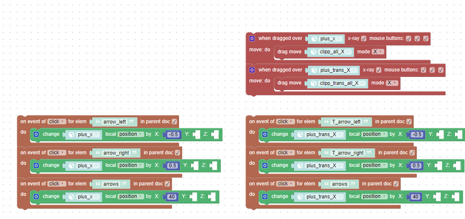
Task: Select the X value field showing 40 for plus_trans_X
Action: pyautogui.click(x=415, y=196)
